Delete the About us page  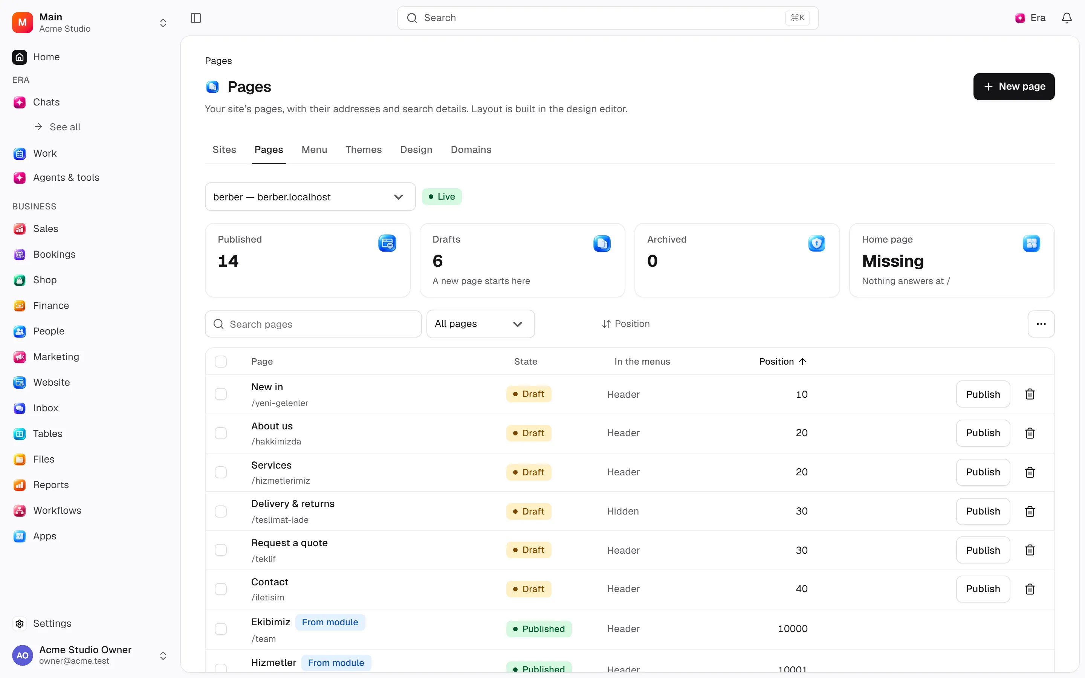(1029, 433)
